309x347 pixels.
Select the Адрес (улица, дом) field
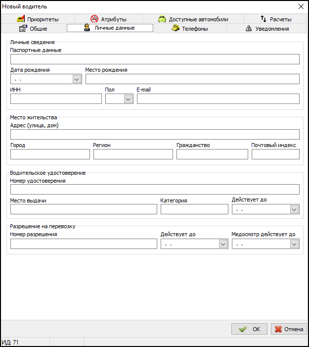point(155,134)
